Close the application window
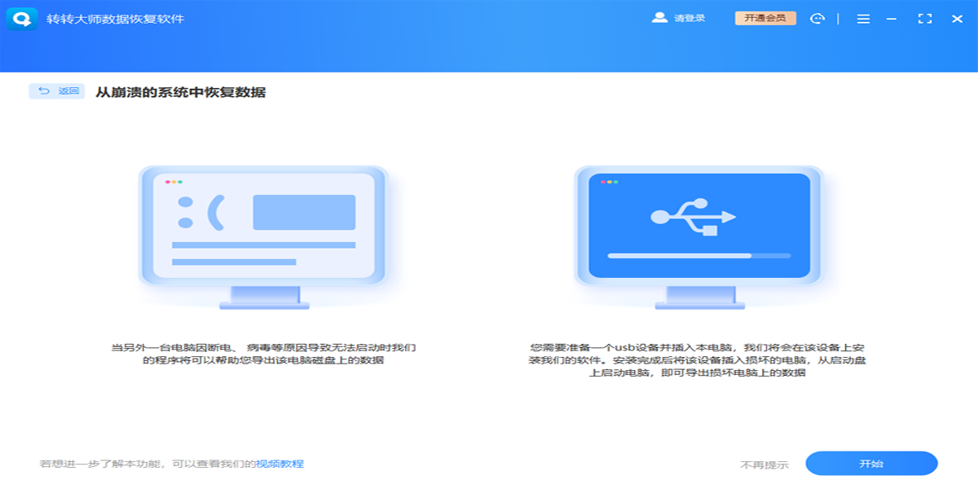Image resolution: width=978 pixels, height=489 pixels. (x=957, y=19)
